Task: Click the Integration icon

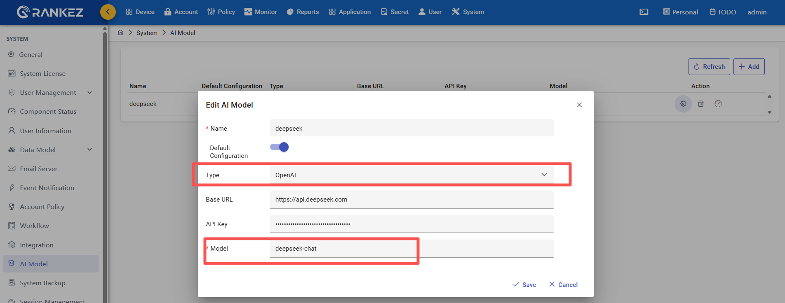Action: (x=12, y=245)
